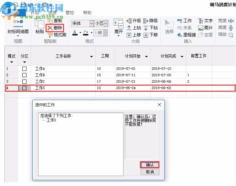Image resolution: width=236 pixels, height=186 pixels.
Task: Close the 选中的工作 dialog
Action: pos(159,105)
